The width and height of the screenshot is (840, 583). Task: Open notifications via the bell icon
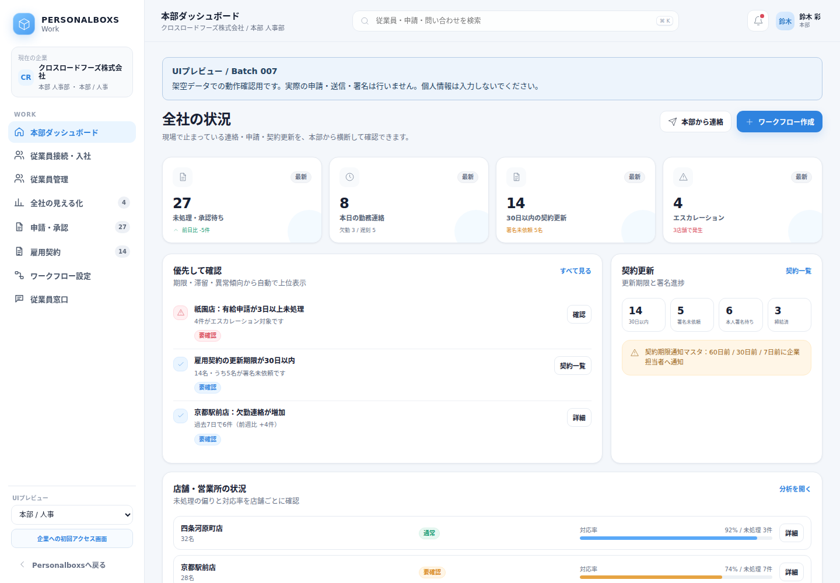tap(758, 20)
